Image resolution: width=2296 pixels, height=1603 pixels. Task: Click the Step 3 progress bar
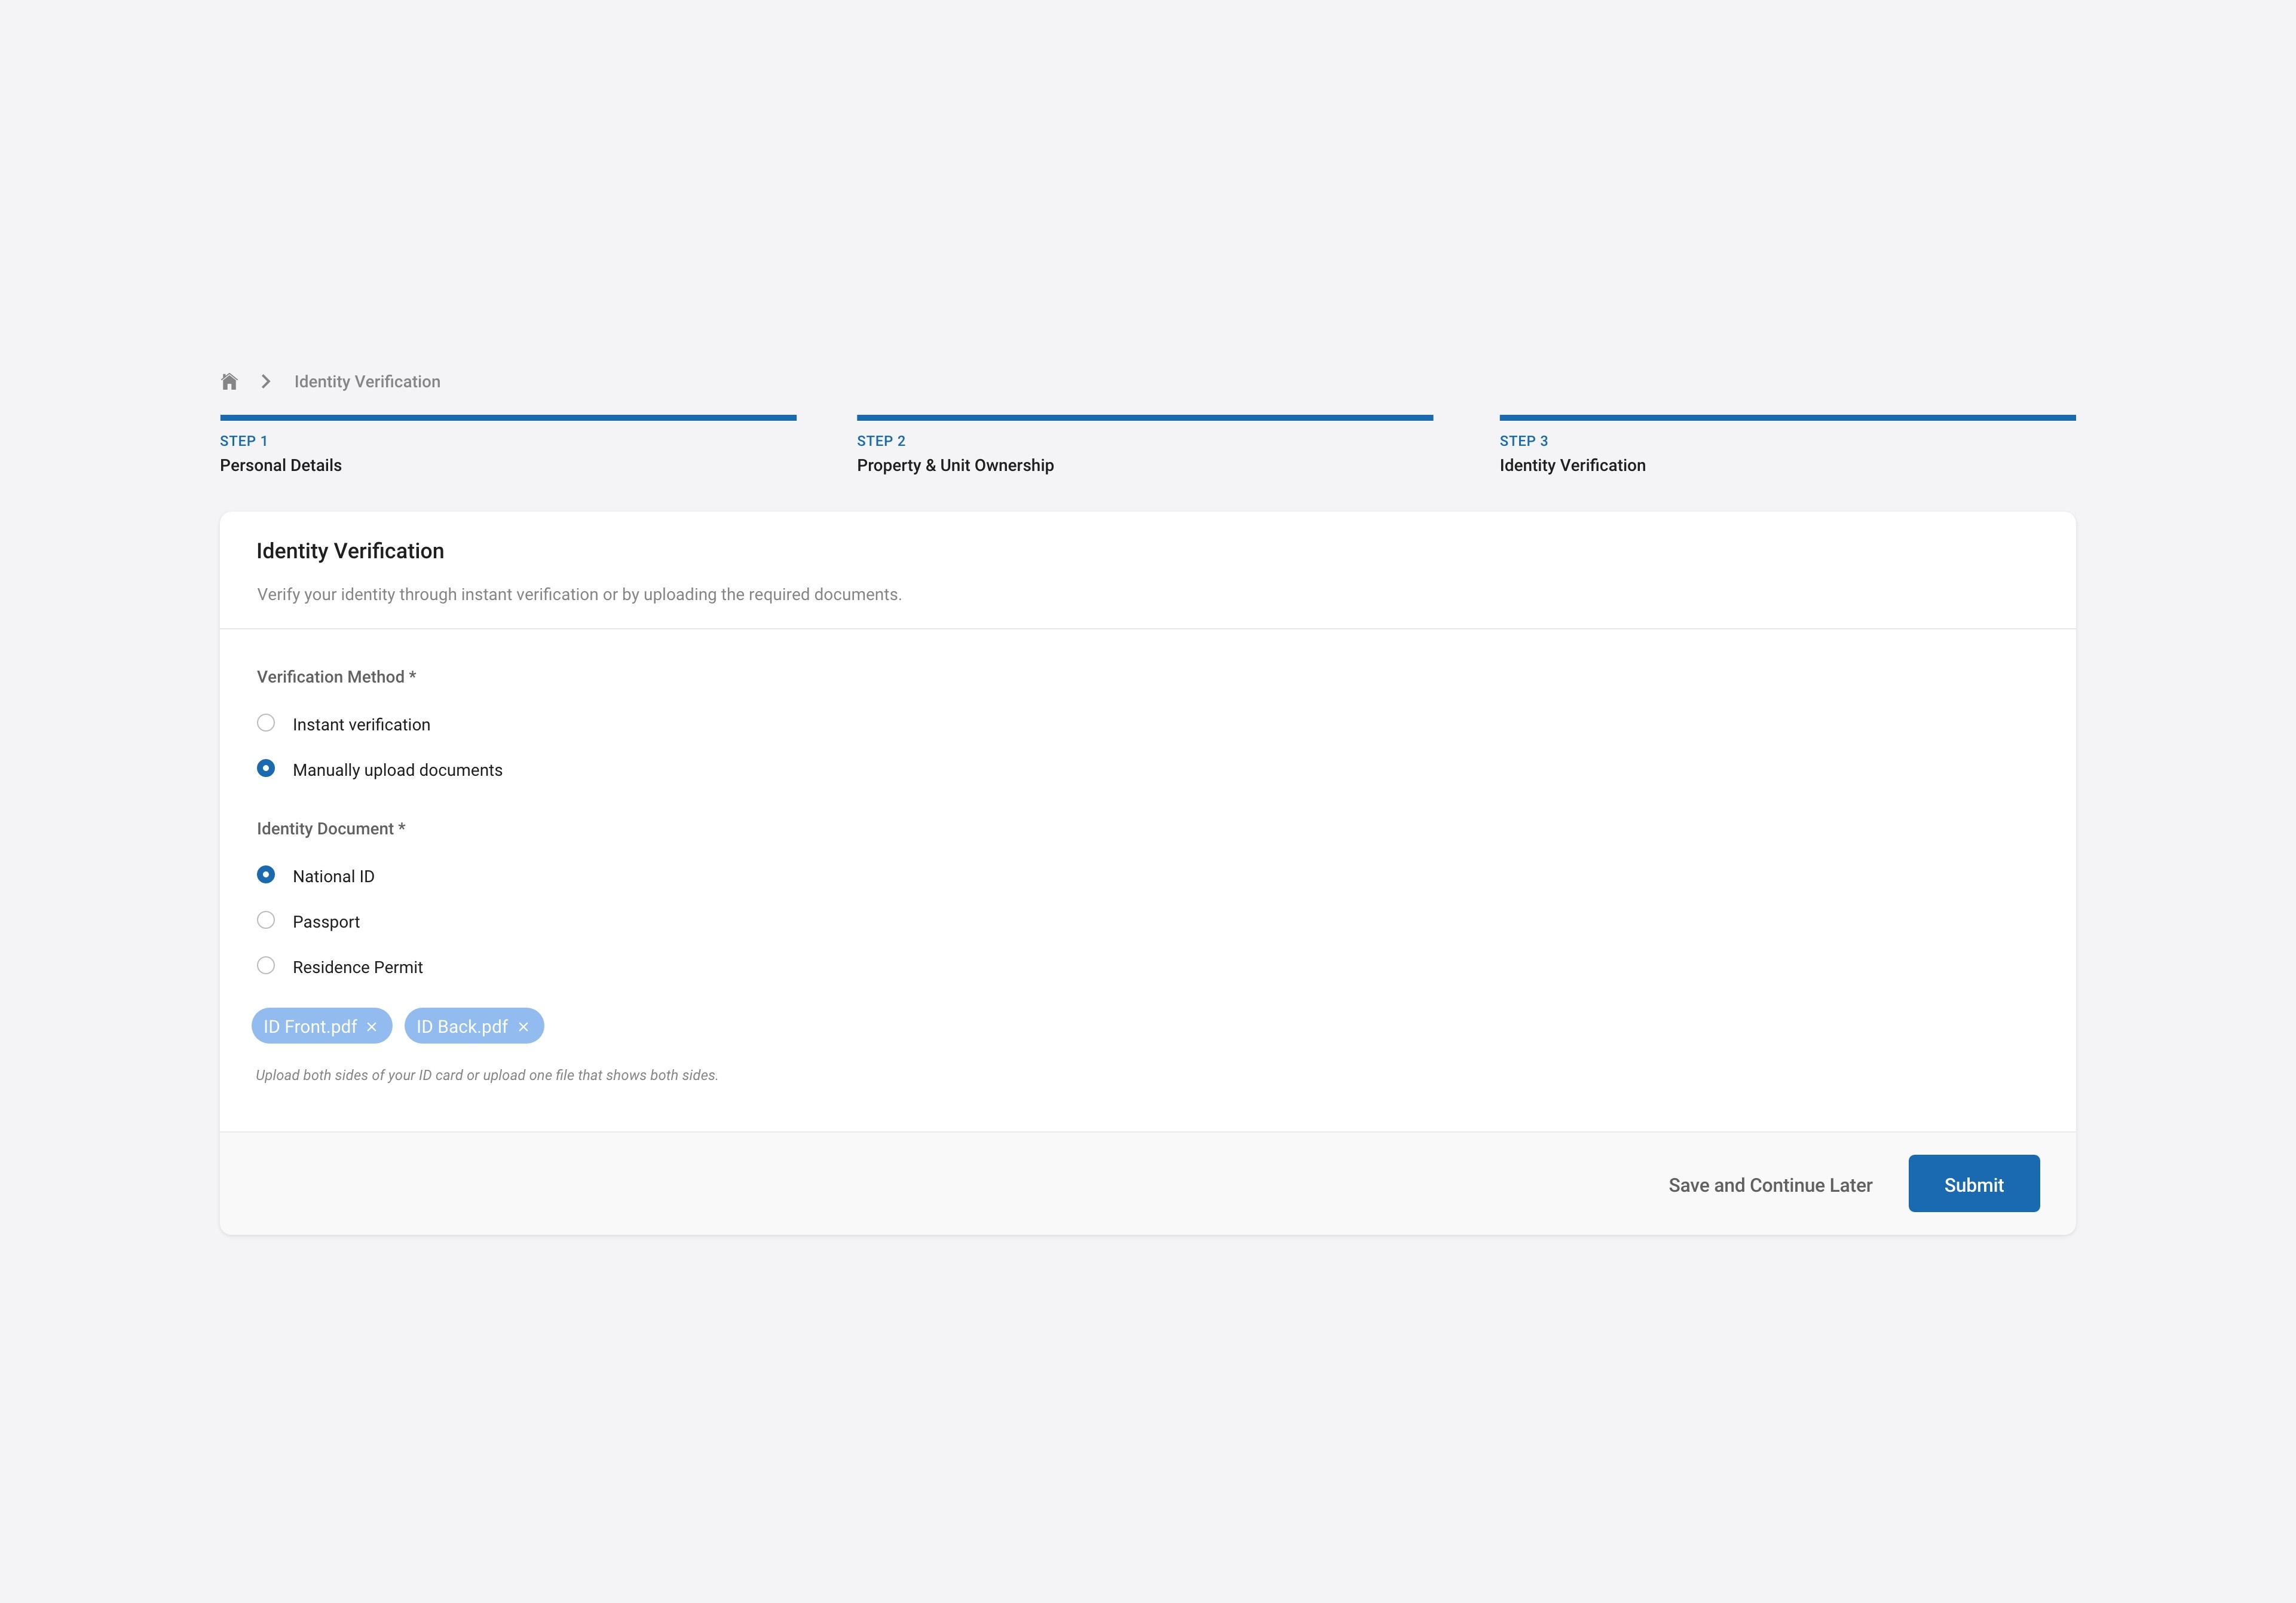[x=1787, y=418]
